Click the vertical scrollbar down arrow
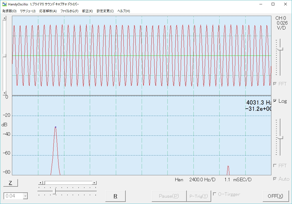Viewport: 292px width, 204px height. coord(4,93)
